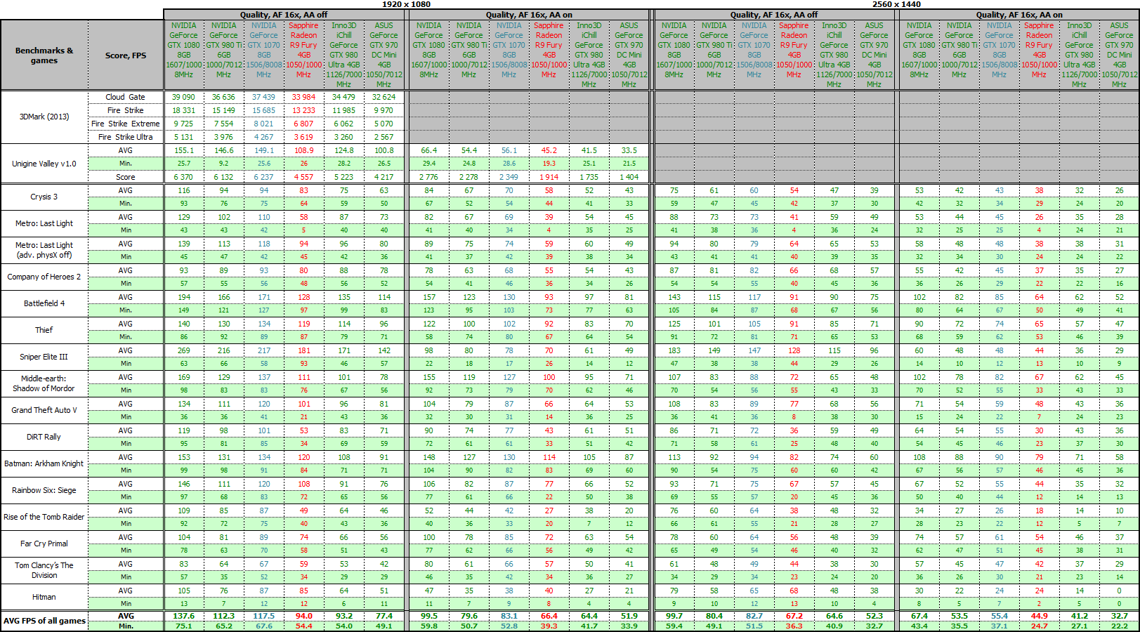This screenshot has height=632, width=1140.
Task: Click overall average FPS '117.5'
Action: pos(264,616)
